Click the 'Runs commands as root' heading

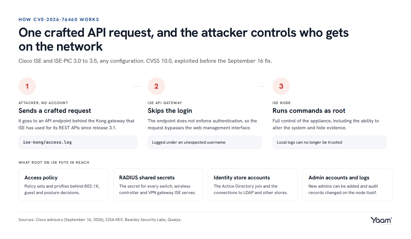click(x=309, y=111)
